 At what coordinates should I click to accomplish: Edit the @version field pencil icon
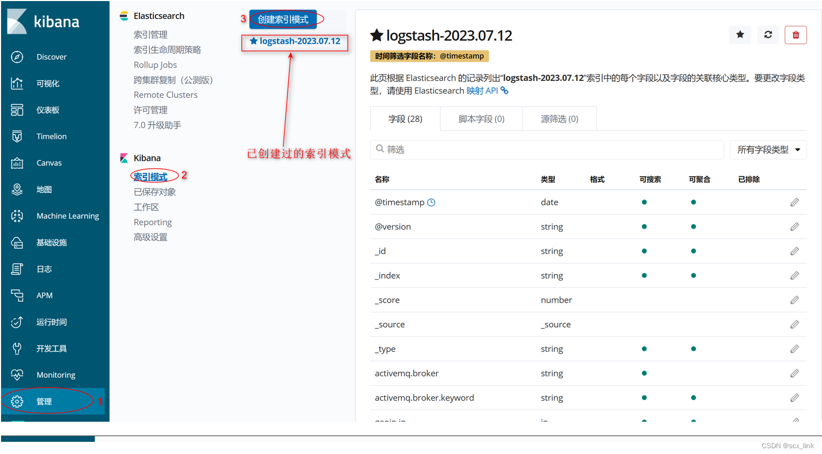point(794,226)
